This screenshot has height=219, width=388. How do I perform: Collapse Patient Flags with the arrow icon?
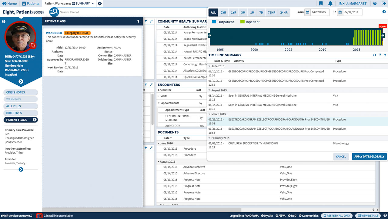[x=35, y=120]
